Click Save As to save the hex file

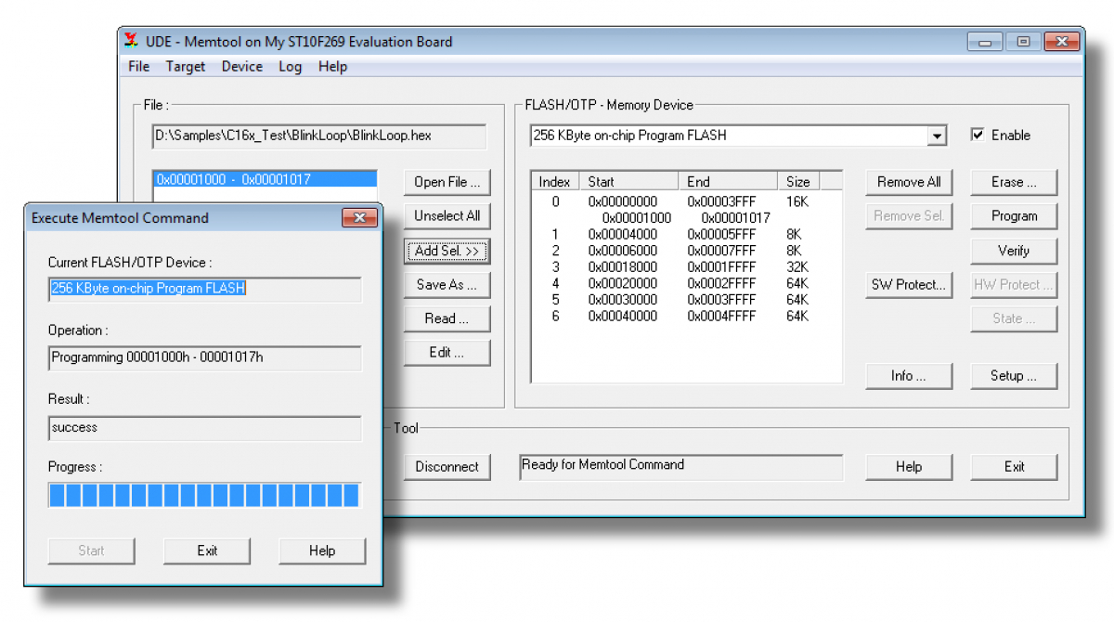[x=447, y=284]
